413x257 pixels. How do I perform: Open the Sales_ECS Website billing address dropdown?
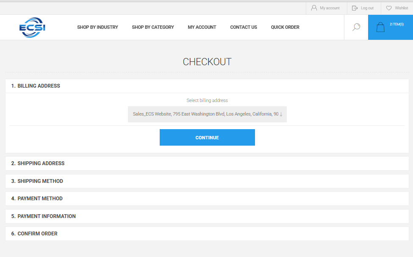[x=207, y=114]
